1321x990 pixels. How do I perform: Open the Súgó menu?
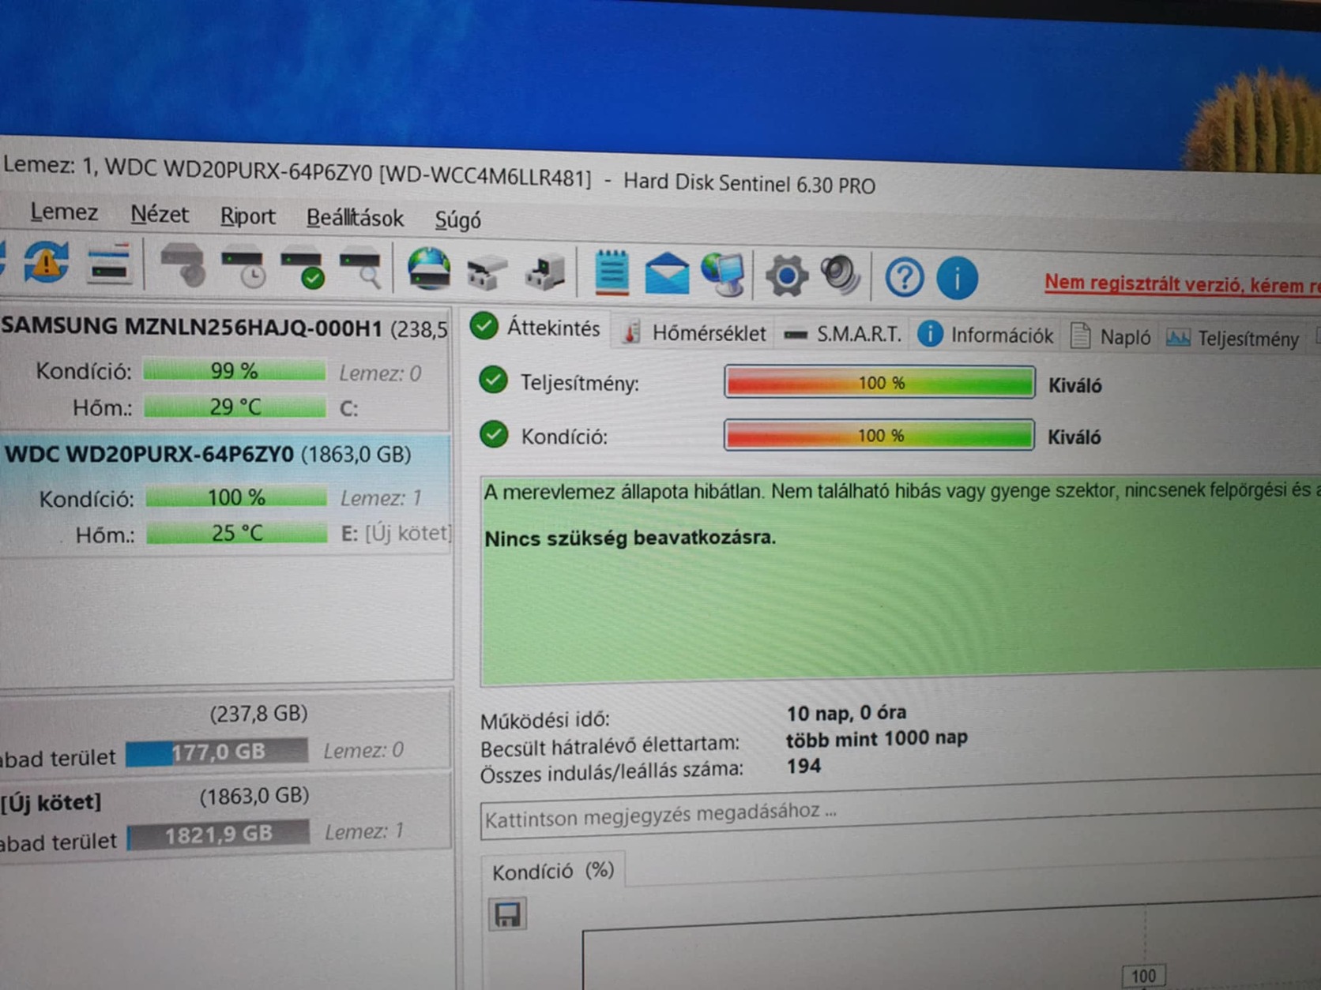tap(457, 220)
